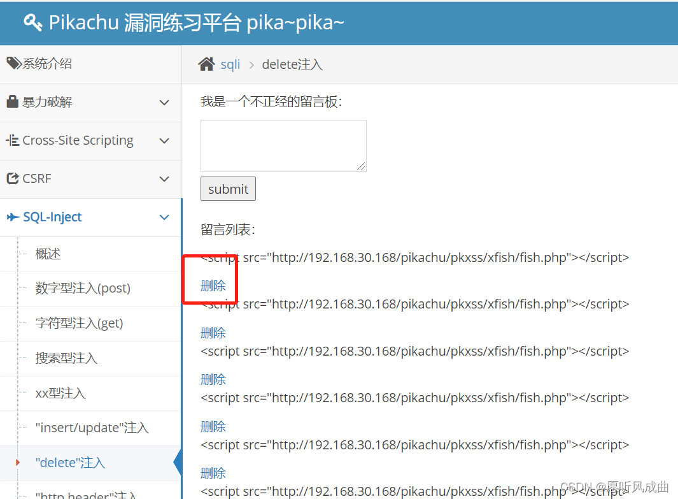Click the Cross-Site Scripting menu icon
This screenshot has width=678, height=499.
click(x=13, y=140)
